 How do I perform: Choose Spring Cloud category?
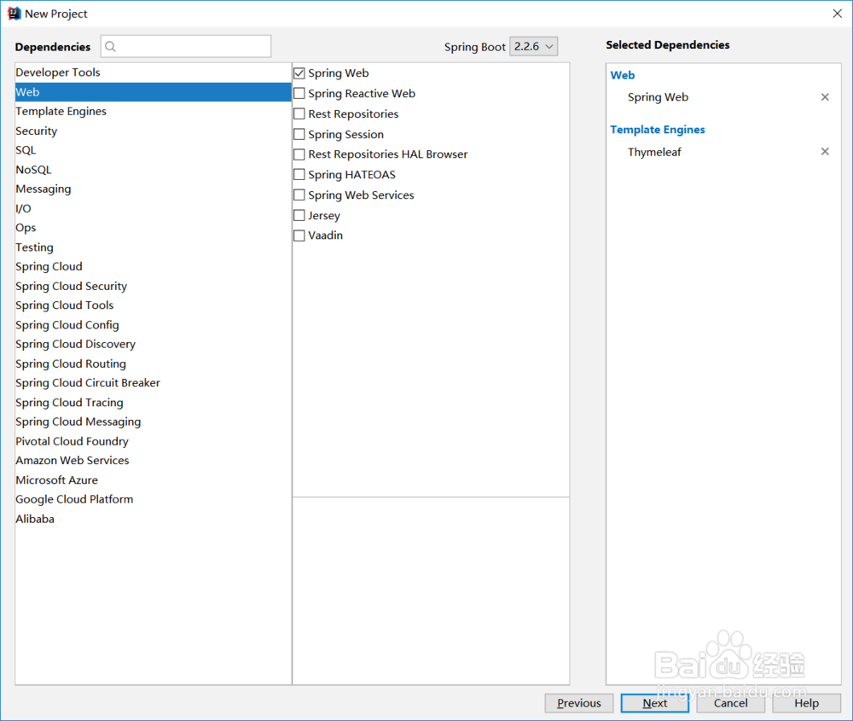(x=154, y=266)
